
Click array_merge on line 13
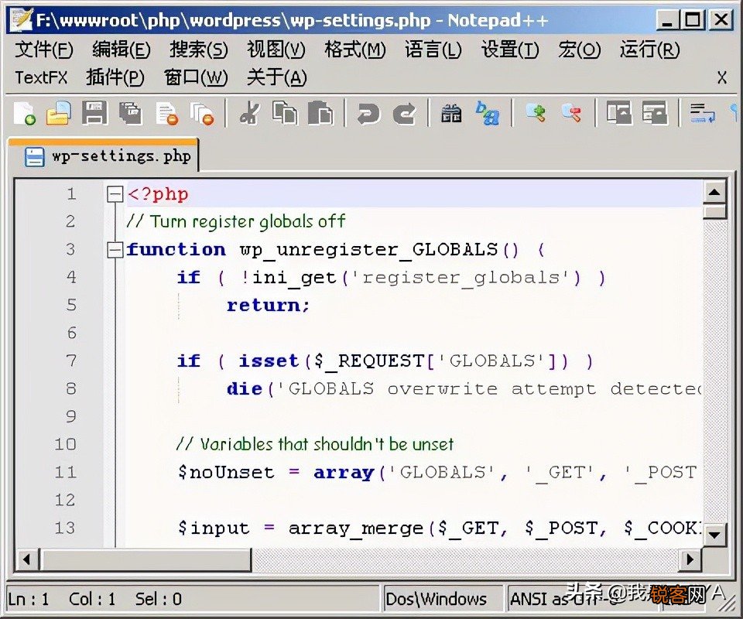pyautogui.click(x=356, y=528)
